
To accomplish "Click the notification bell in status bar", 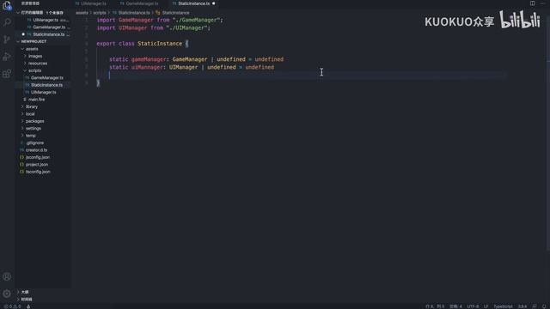I will click(x=544, y=306).
